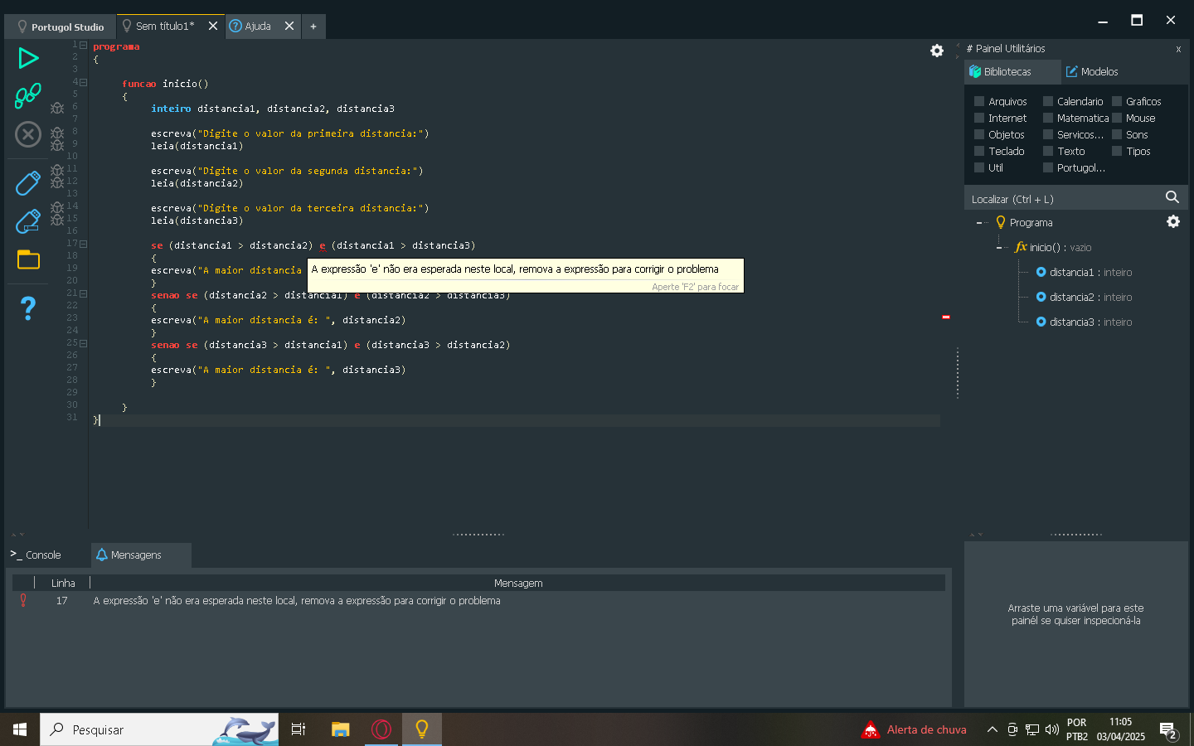Open a file with the yellow folder icon

(28, 259)
